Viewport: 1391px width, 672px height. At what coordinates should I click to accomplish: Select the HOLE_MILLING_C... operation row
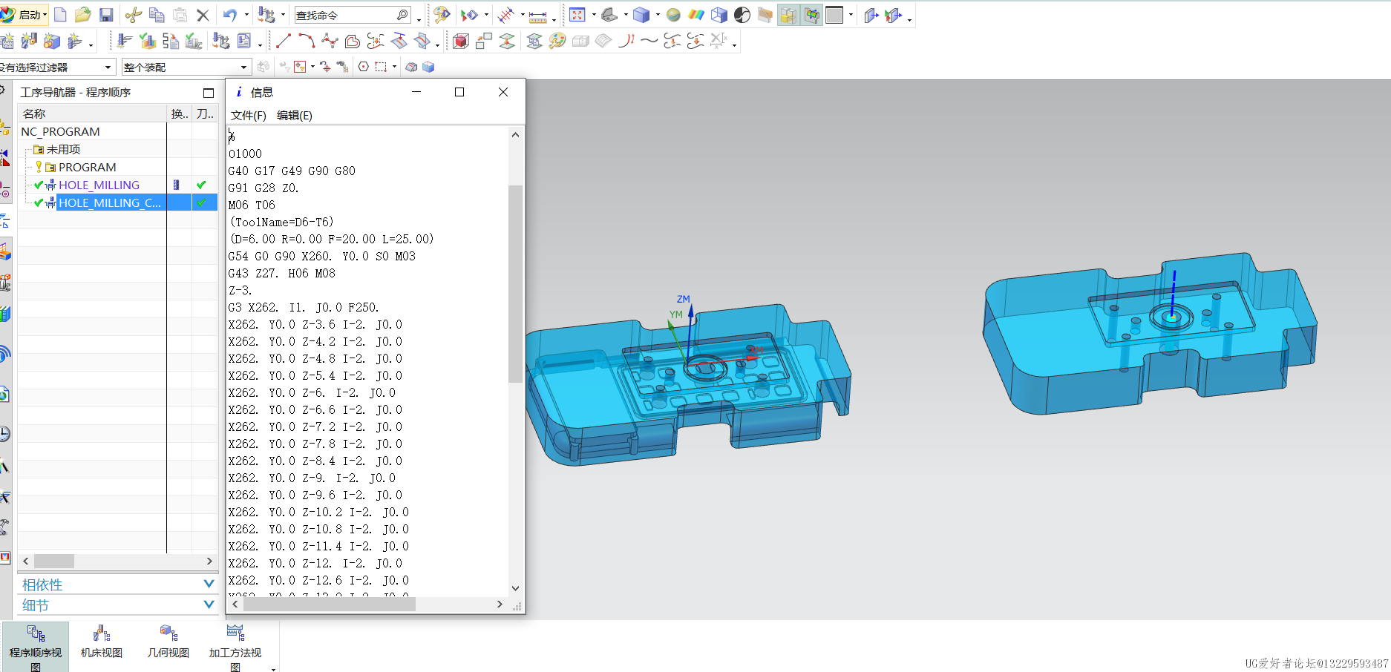(117, 202)
